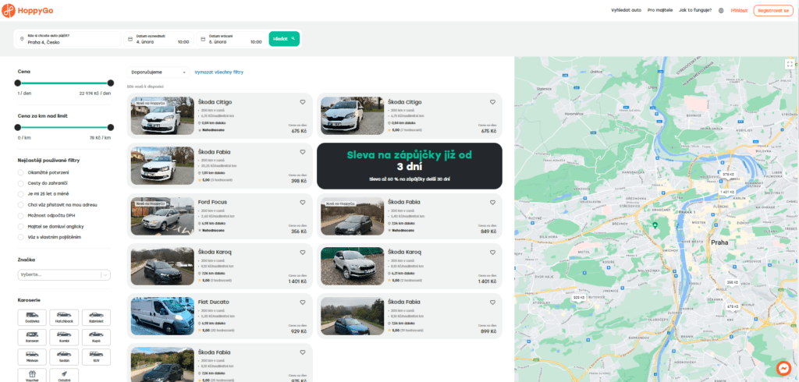Select the Ostatní body type

click(x=64, y=376)
